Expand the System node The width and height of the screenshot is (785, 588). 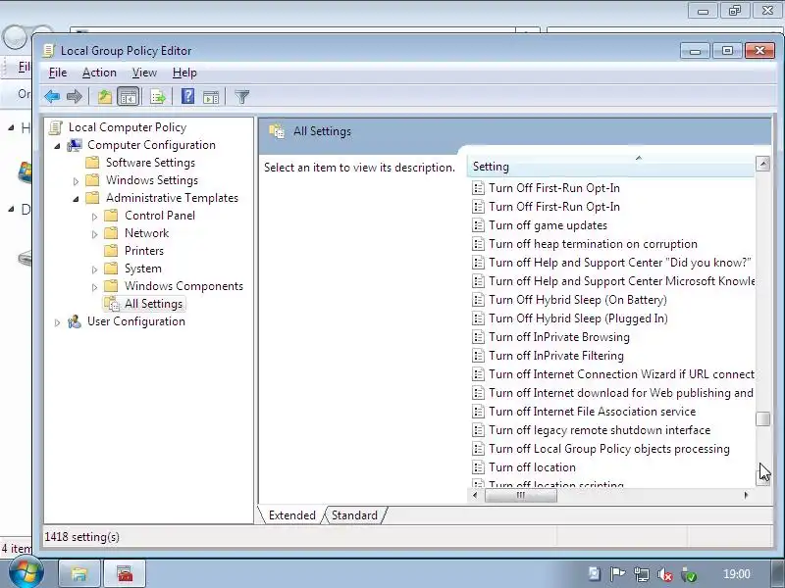(94, 269)
